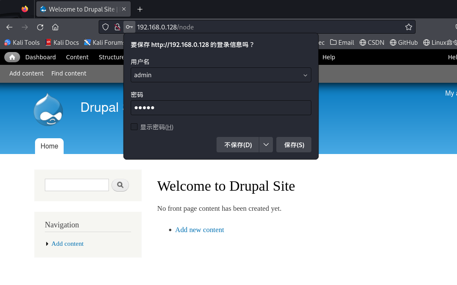The width and height of the screenshot is (457, 285).
Task: Click Find content shortcut
Action: 69,73
